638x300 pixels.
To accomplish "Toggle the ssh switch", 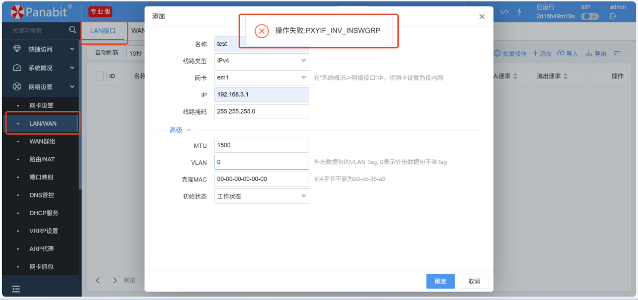I will pyautogui.click(x=590, y=17).
